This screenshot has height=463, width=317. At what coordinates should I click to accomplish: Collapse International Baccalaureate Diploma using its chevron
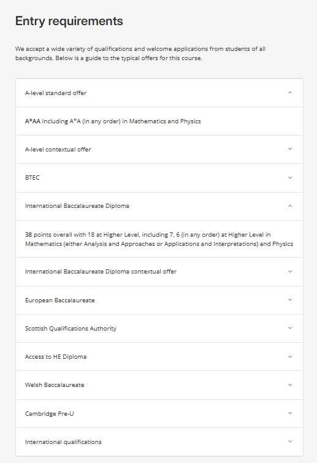(x=290, y=206)
